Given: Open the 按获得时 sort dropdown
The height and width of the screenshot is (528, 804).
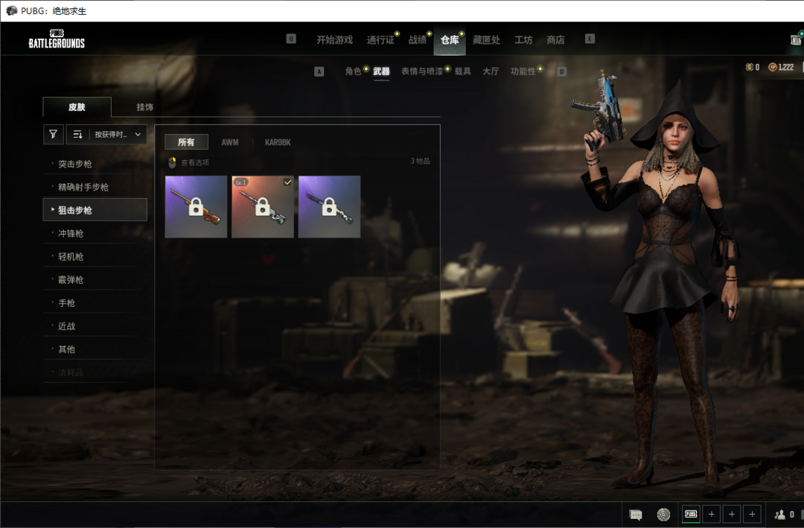Looking at the screenshot, I should [118, 135].
